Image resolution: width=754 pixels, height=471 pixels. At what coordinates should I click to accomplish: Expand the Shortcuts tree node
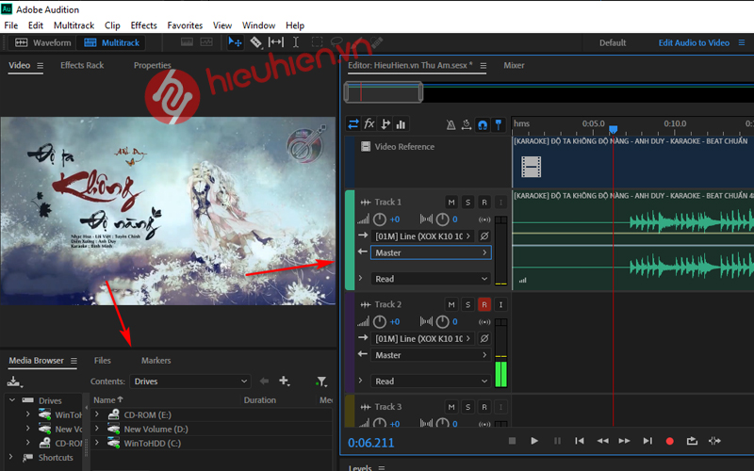(x=10, y=457)
